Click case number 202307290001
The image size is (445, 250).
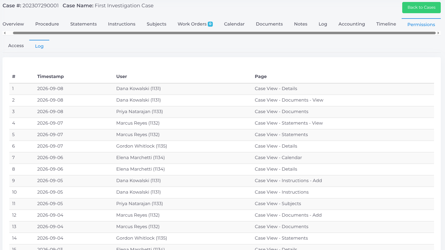(x=41, y=6)
